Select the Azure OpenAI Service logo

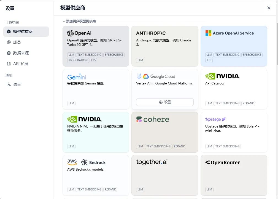point(230,33)
